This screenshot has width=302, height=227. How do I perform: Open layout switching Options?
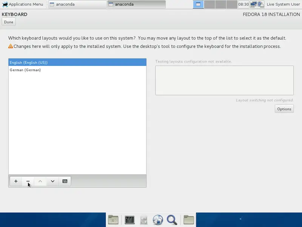tap(284, 109)
